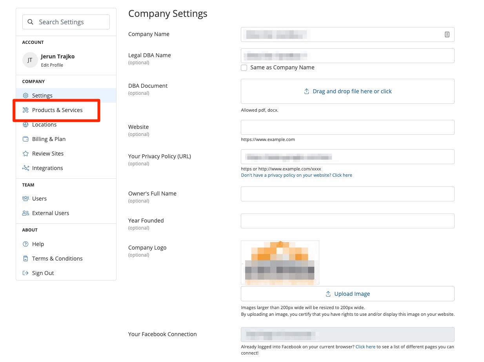Image resolution: width=484 pixels, height=362 pixels.
Task: Click the Settings gear icon in sidebar
Action: click(25, 96)
